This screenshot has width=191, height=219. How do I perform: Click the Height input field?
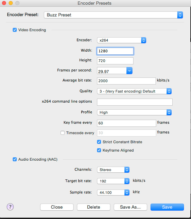pos(115,61)
